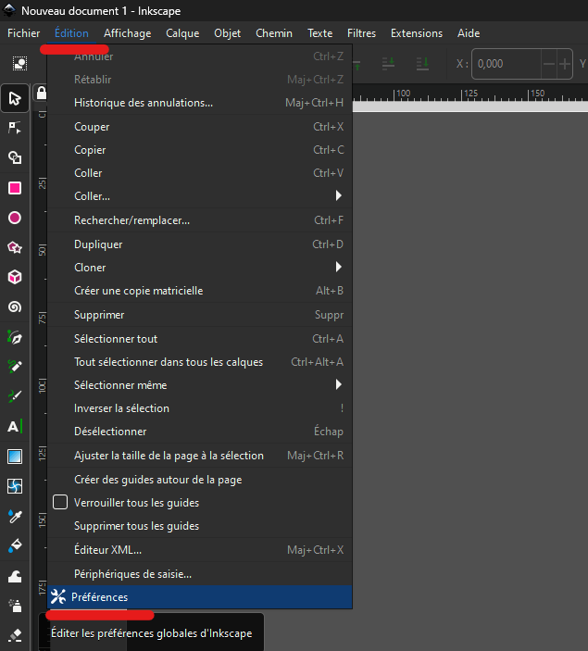Open Périphériques de saisie...
Screen dimensions: 588x651
(x=200, y=574)
